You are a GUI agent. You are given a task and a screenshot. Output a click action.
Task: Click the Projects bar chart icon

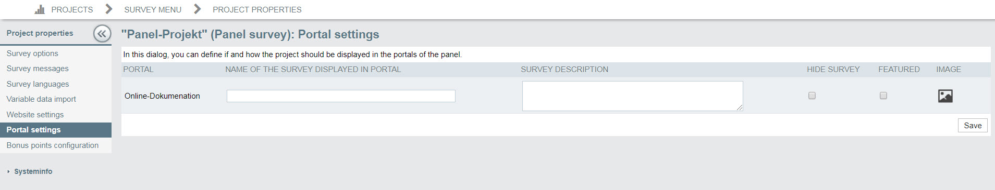(x=40, y=9)
